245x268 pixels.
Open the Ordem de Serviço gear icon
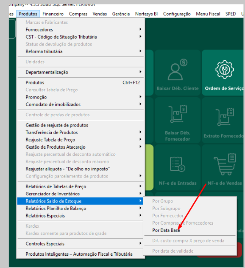pos(224,69)
